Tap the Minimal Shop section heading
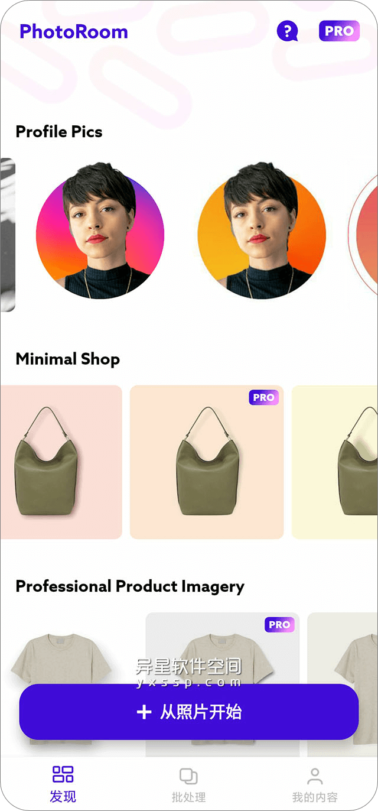 (68, 359)
